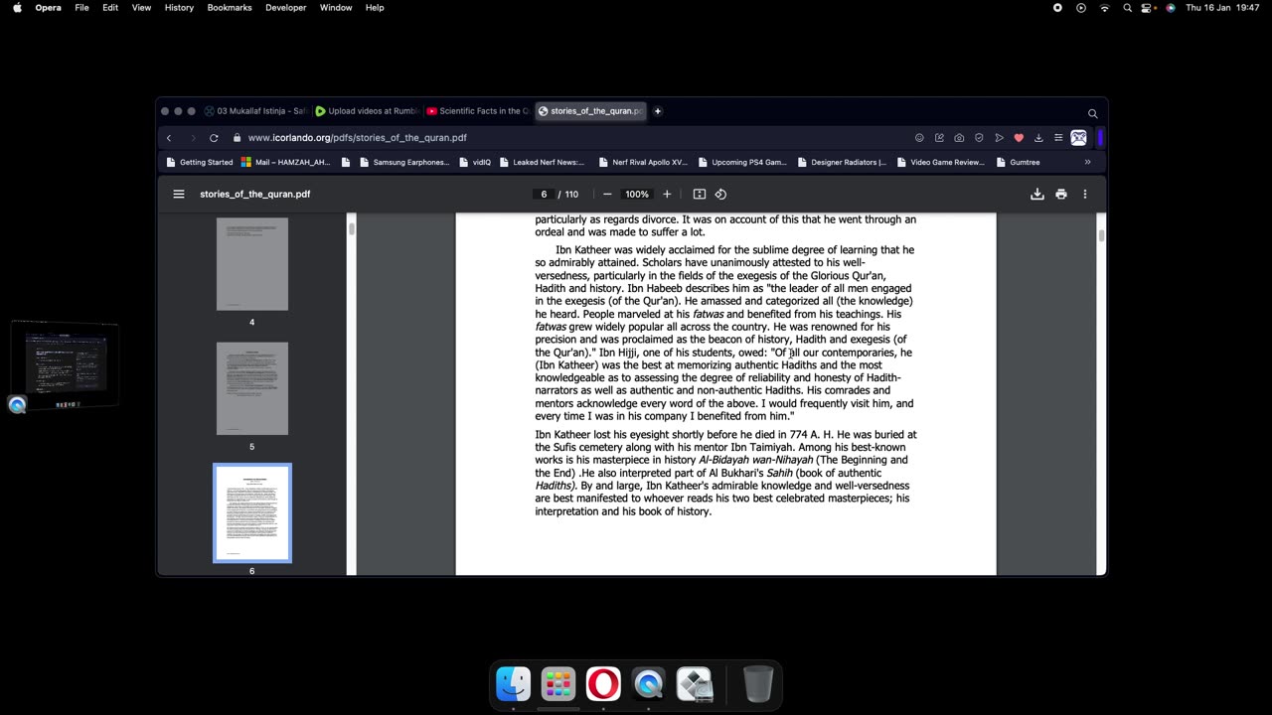Open the Bookmarks menu

pyautogui.click(x=230, y=8)
